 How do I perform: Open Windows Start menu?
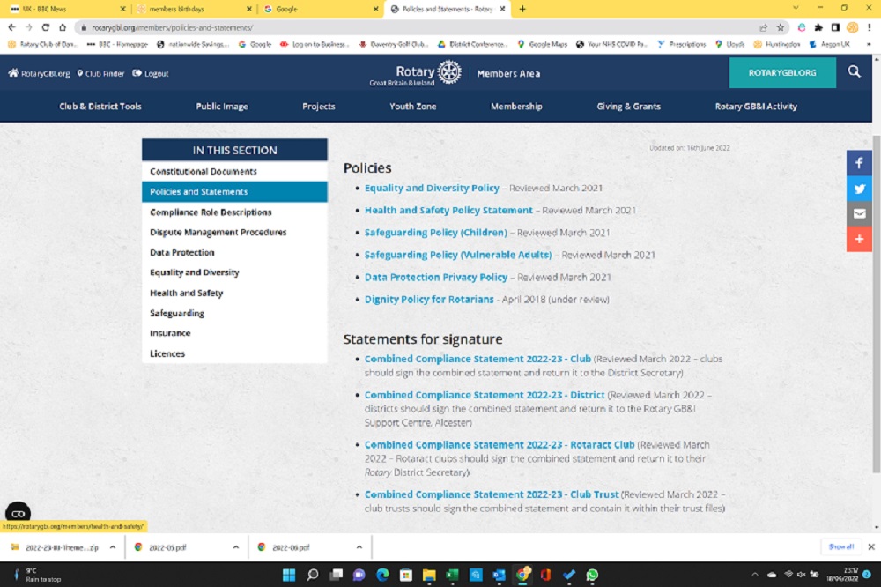289,575
